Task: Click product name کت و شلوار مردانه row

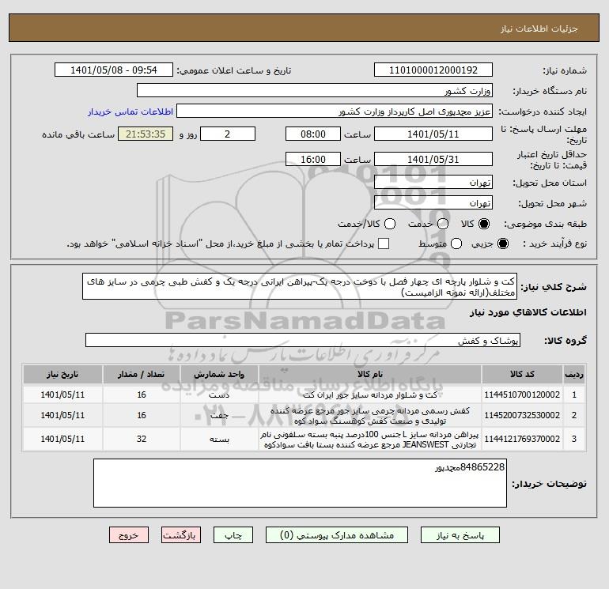Action: [370, 395]
